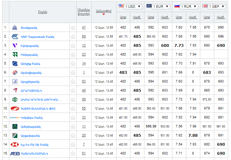231x160 pixels.
Task: Toggle the star for Ամերիաբանկ
Action: 73,127
